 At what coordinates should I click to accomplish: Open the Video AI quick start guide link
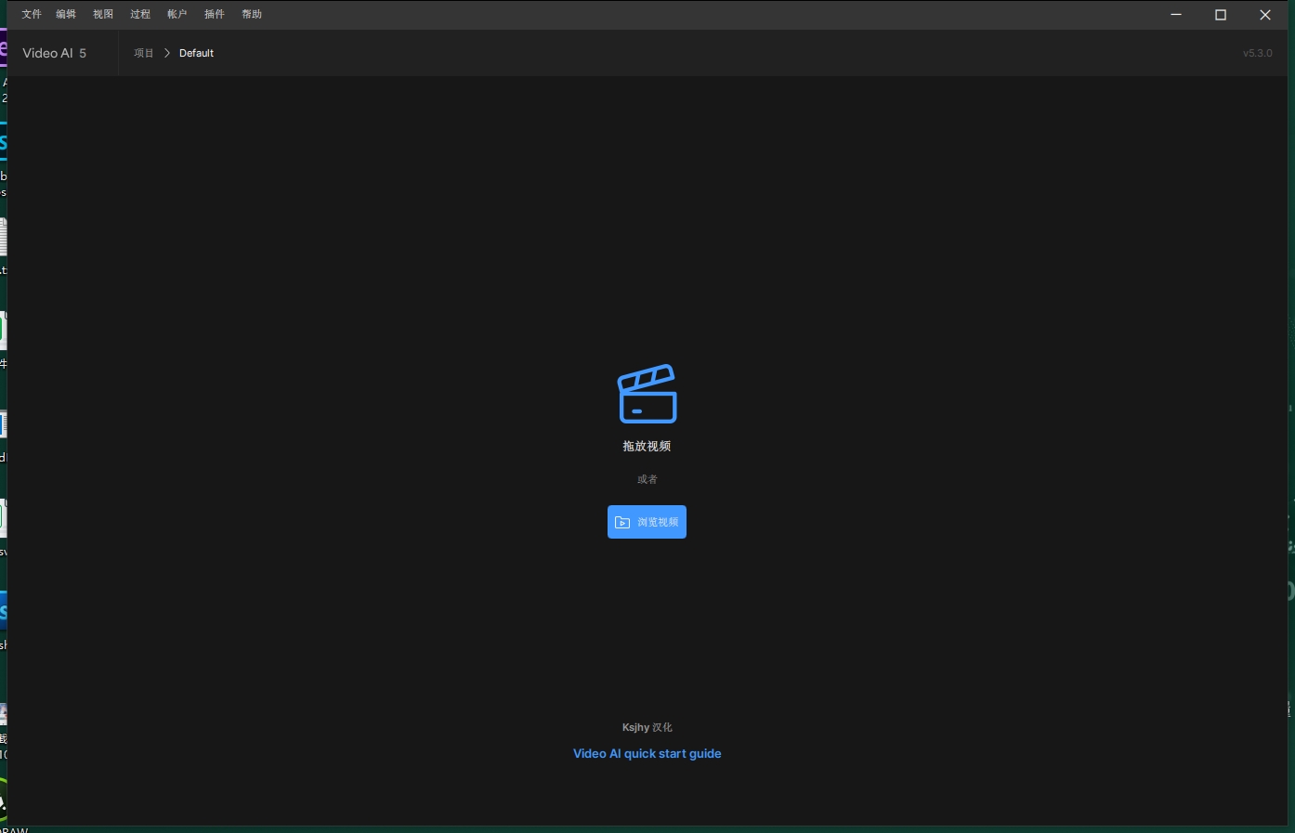click(647, 753)
